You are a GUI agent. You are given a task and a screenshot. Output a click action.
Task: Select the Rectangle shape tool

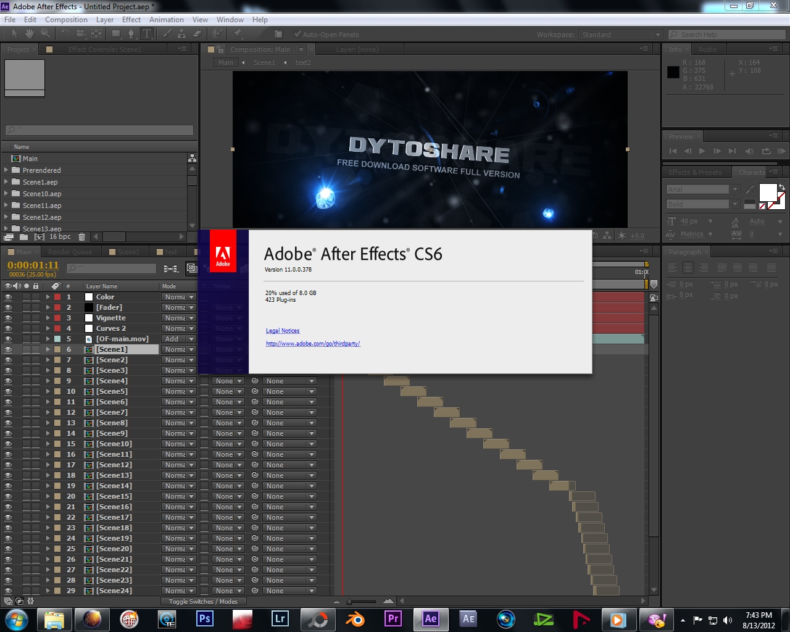pyautogui.click(x=116, y=33)
